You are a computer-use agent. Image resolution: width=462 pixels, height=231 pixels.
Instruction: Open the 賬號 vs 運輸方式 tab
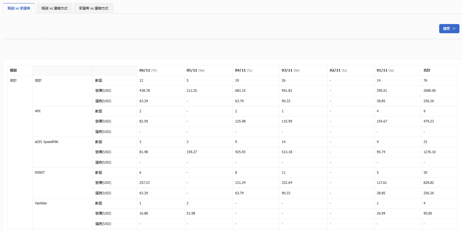(x=54, y=8)
